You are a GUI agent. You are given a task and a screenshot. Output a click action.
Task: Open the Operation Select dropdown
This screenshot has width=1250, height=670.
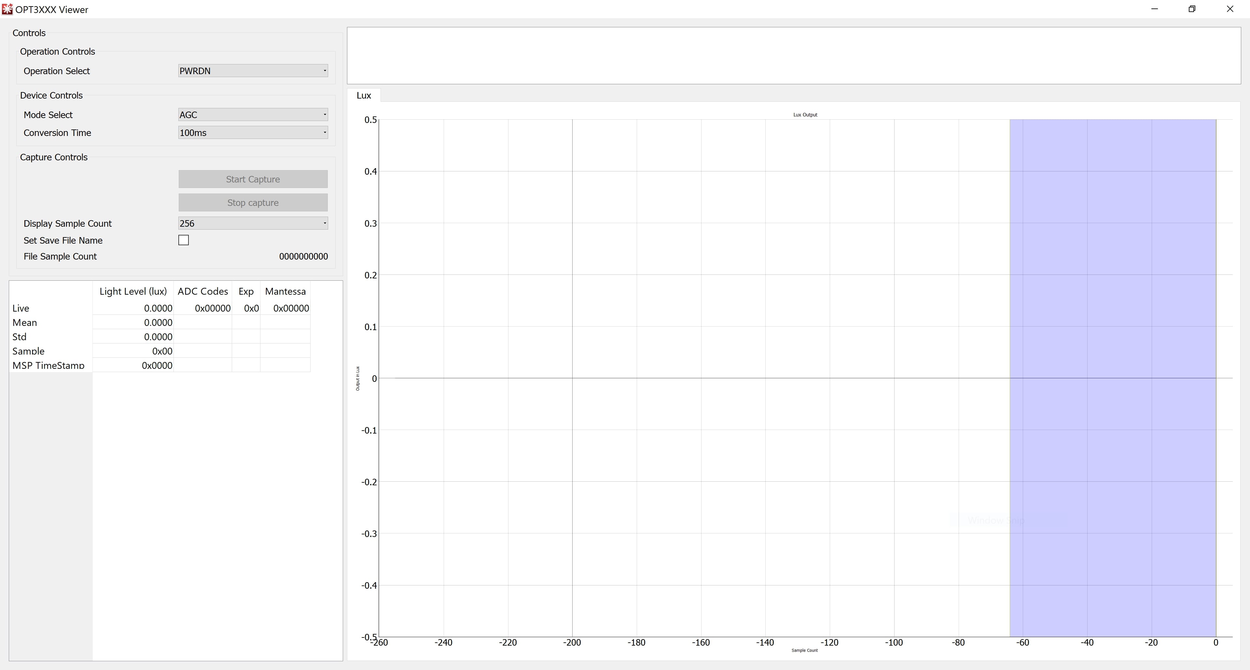point(253,71)
